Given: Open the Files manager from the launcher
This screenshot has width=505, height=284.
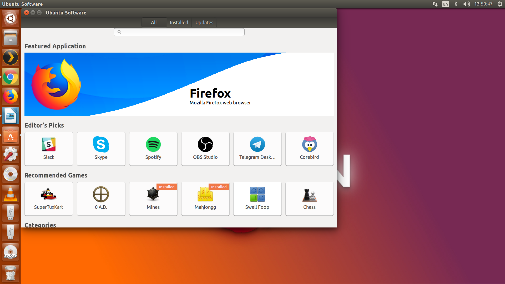Looking at the screenshot, I should coord(11,38).
